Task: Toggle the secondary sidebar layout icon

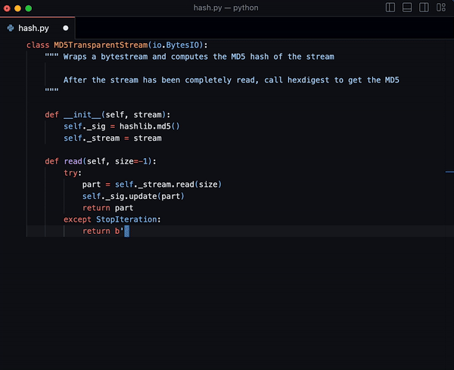Action: pos(424,8)
